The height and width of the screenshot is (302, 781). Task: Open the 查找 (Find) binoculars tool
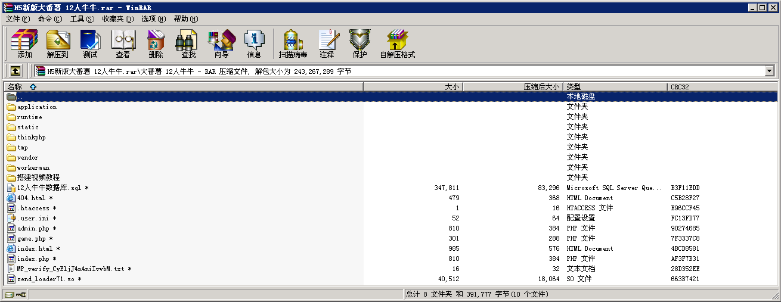(188, 44)
